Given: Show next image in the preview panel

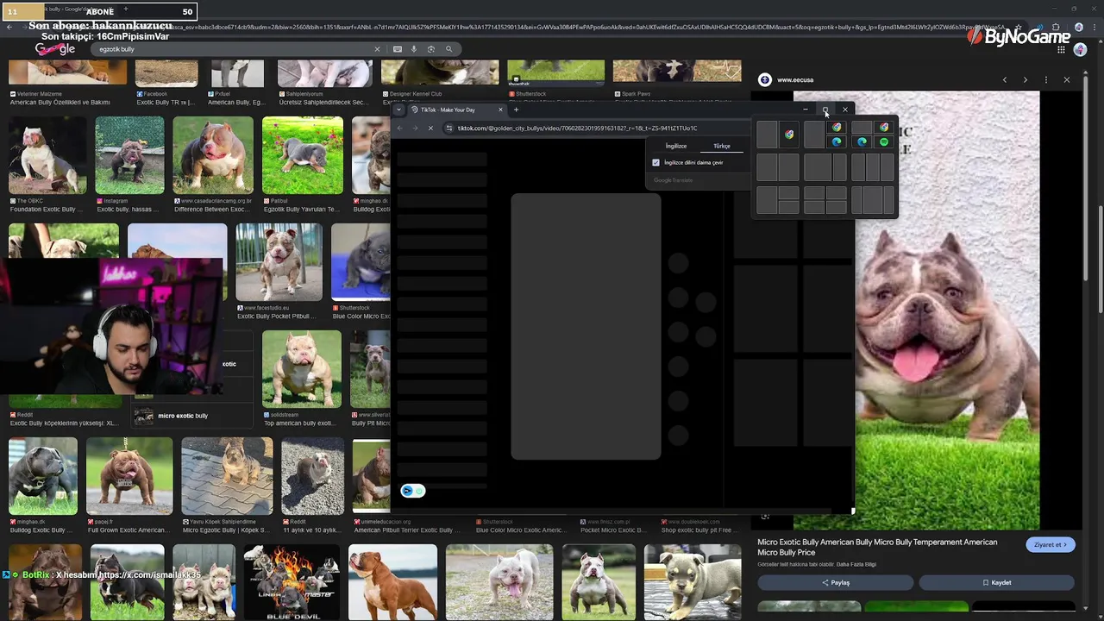Looking at the screenshot, I should 1026,79.
